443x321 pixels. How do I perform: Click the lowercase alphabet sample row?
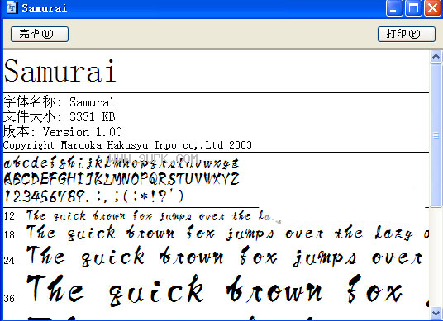(121, 163)
